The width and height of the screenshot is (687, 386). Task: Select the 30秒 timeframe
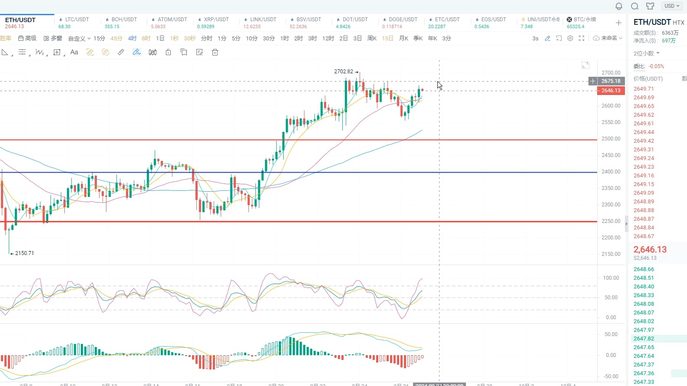click(190, 39)
